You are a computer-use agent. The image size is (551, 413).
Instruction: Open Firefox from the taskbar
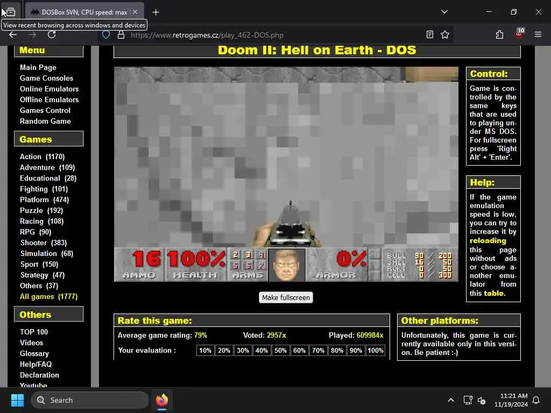[x=162, y=400]
